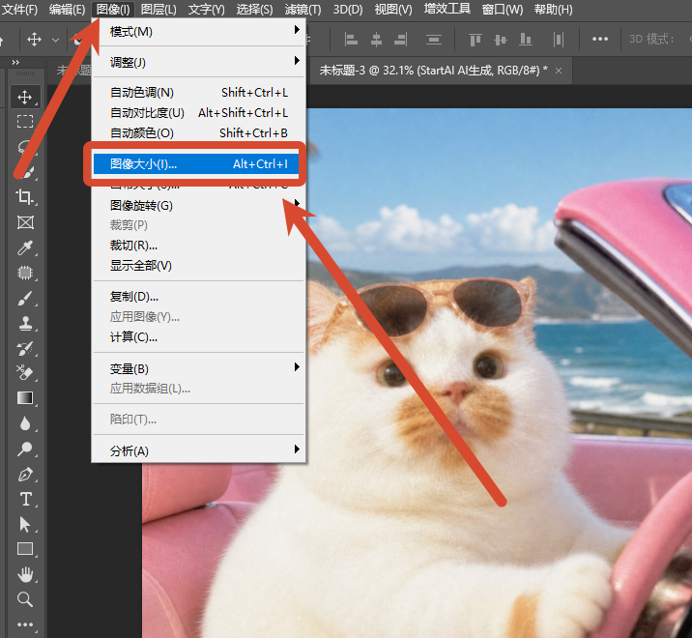Click Distribute horizontally icon in options bar
692x638 pixels.
(559, 40)
